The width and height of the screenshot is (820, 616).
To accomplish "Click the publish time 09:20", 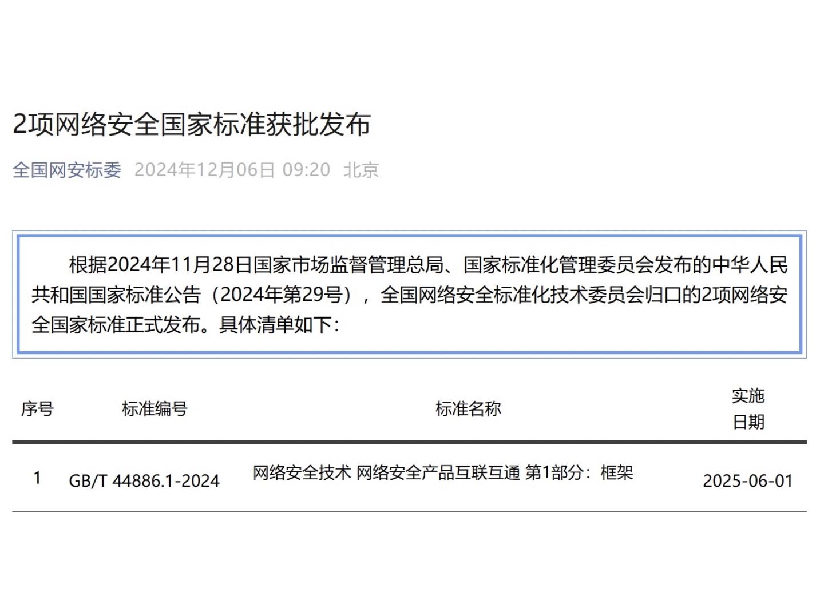I will click(306, 170).
